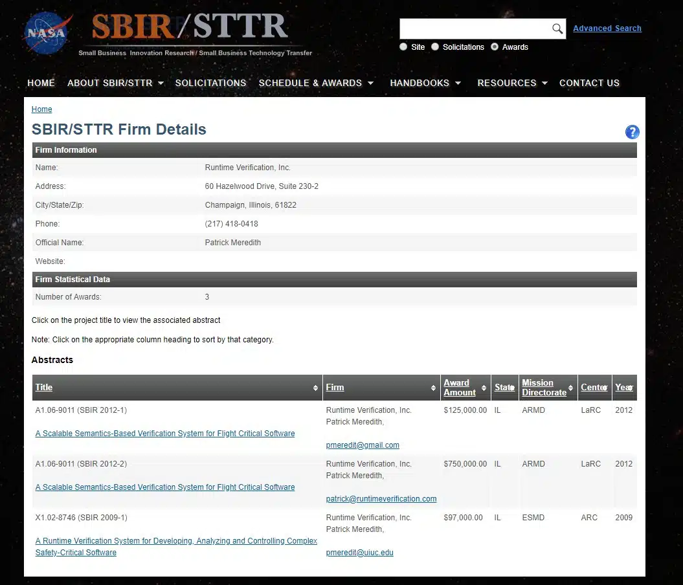Sort abstracts by Center heading
The height and width of the screenshot is (585, 683).
(594, 388)
